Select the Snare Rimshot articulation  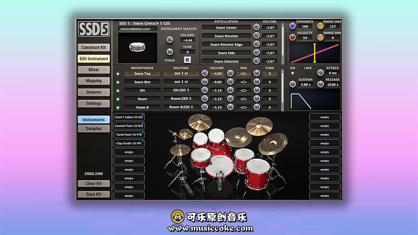pos(226,36)
